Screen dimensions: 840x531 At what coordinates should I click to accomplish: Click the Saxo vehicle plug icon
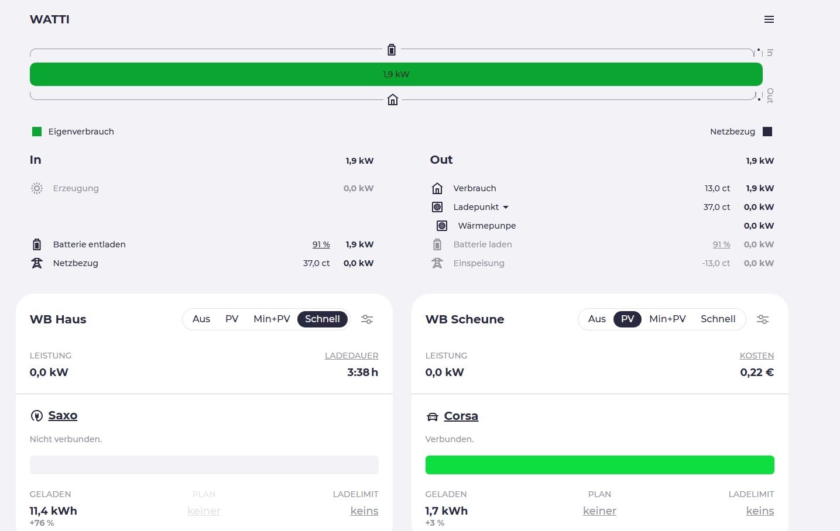click(x=36, y=416)
